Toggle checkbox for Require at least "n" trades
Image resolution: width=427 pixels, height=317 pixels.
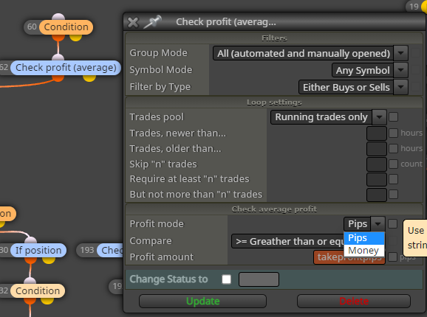[394, 179]
